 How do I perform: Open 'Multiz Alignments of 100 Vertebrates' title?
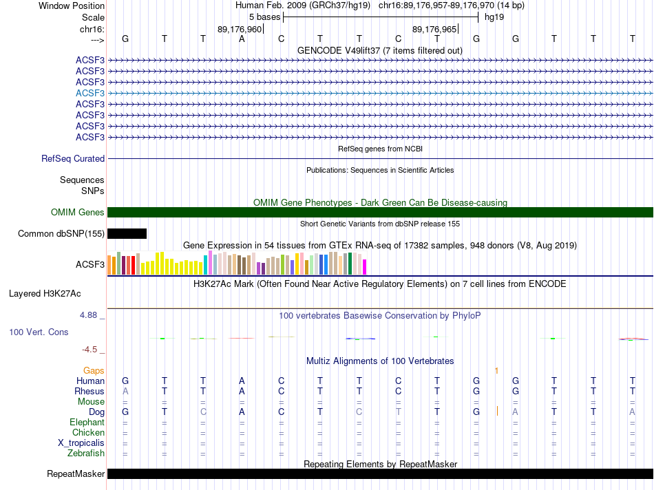click(x=380, y=361)
